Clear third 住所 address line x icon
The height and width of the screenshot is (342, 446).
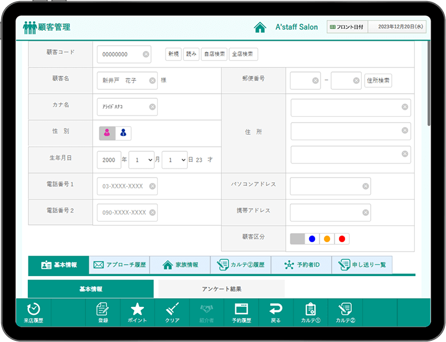click(x=405, y=154)
